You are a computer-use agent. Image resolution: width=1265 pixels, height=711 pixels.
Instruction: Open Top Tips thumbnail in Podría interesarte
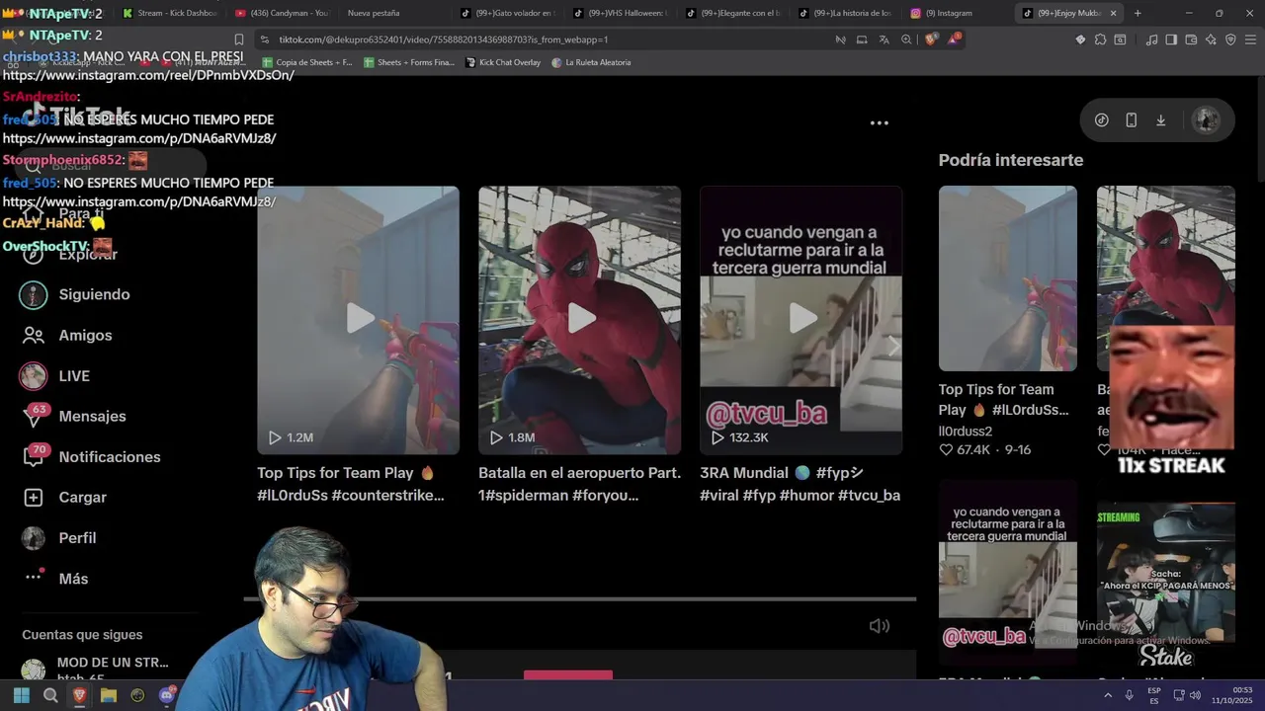(x=1008, y=278)
